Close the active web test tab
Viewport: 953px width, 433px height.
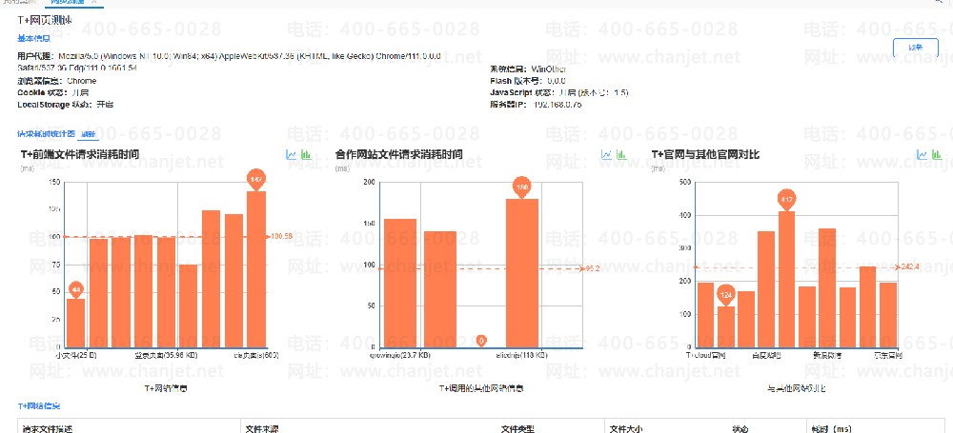[93, 2]
